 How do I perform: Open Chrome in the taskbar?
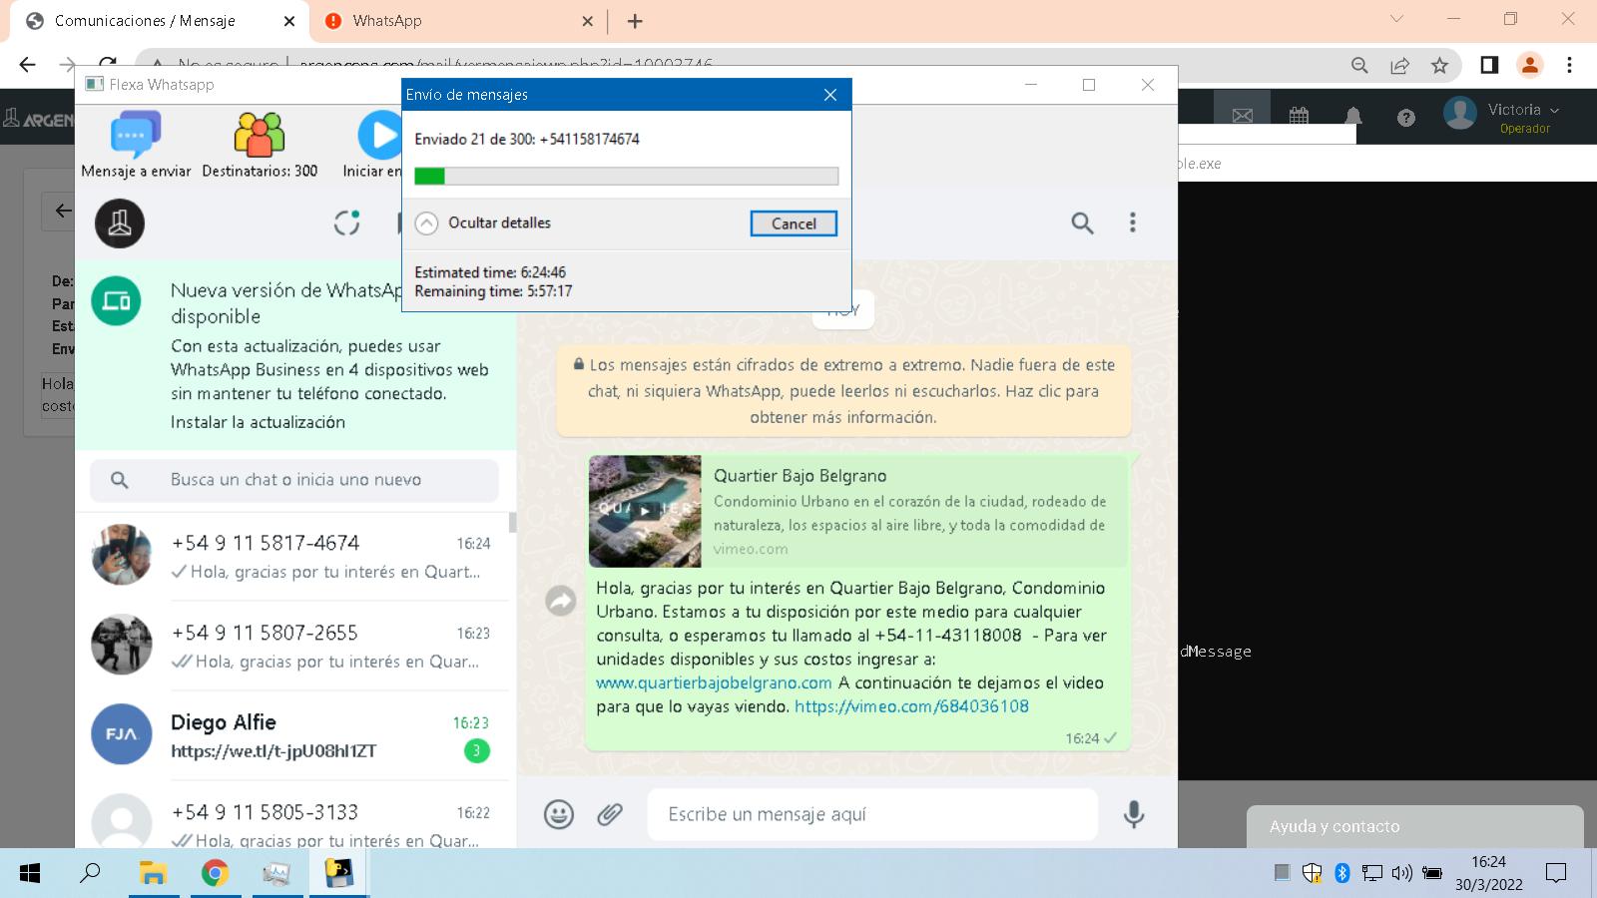(x=215, y=873)
